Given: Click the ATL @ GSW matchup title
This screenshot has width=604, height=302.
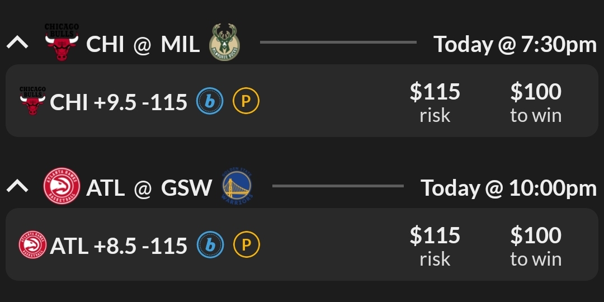Looking at the screenshot, I should 149,188.
